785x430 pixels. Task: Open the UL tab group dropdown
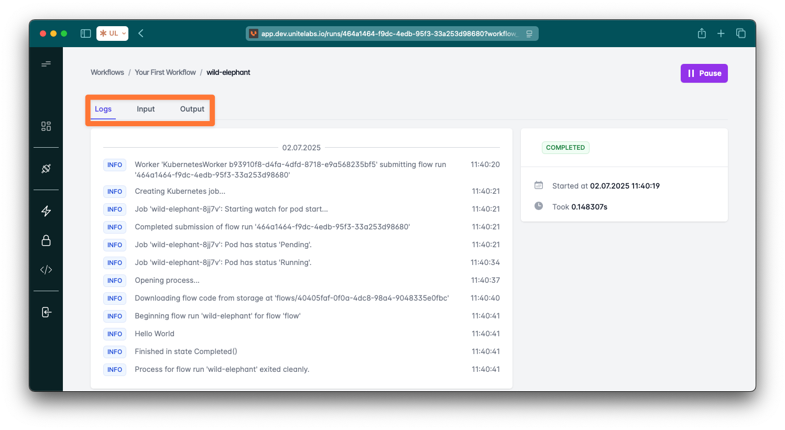click(x=113, y=34)
